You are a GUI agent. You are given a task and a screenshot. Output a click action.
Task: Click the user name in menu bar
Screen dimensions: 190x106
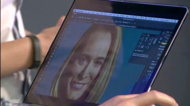tap(165, 20)
